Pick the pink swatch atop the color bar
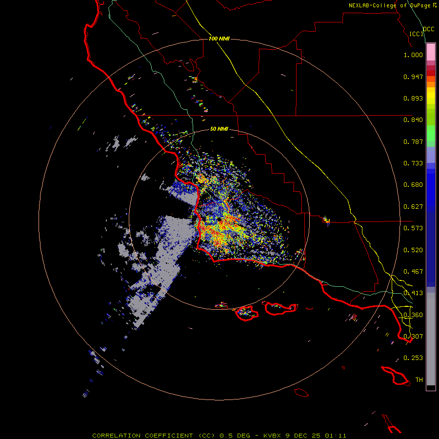Image resolution: width=439 pixels, height=439 pixels. tap(431, 52)
